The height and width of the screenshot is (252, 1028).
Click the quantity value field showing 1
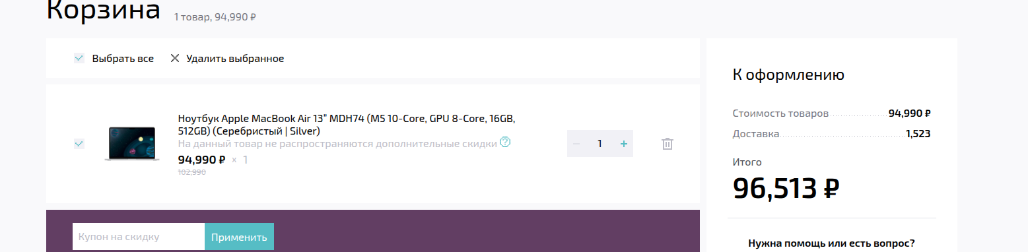click(x=600, y=144)
